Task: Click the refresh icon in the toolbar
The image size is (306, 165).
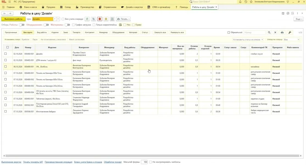Action: 87,19
